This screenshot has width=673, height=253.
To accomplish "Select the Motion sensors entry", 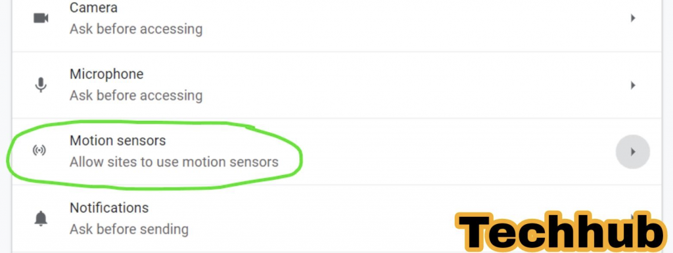I will click(336, 151).
